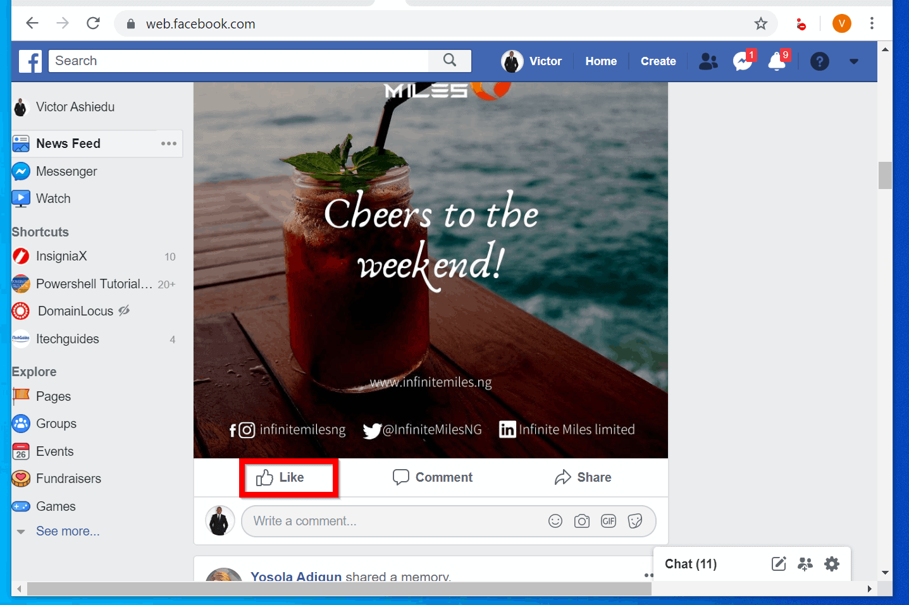Open the Home tab
The width and height of the screenshot is (909, 605).
pos(600,61)
